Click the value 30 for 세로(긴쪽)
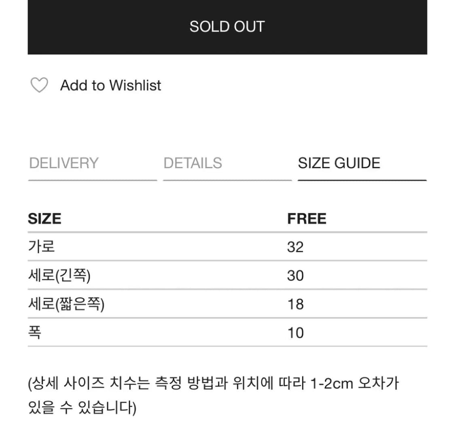The image size is (455, 423). 296,276
